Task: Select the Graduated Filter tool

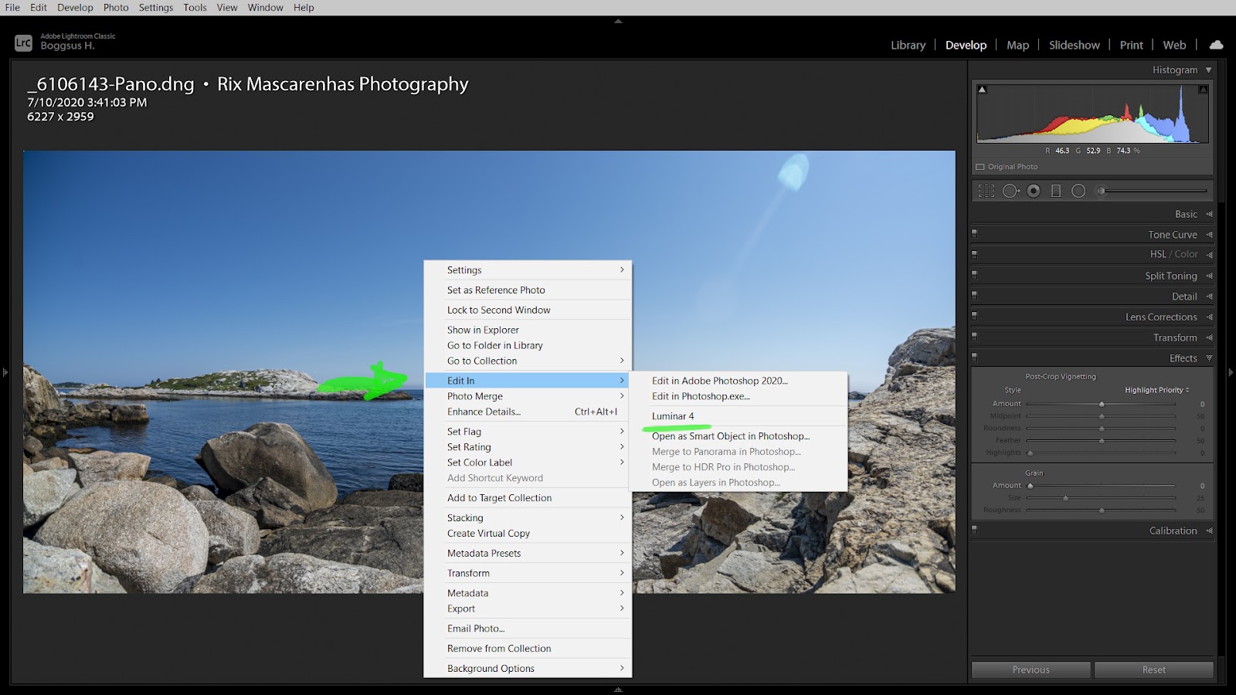Action: pyautogui.click(x=1056, y=191)
